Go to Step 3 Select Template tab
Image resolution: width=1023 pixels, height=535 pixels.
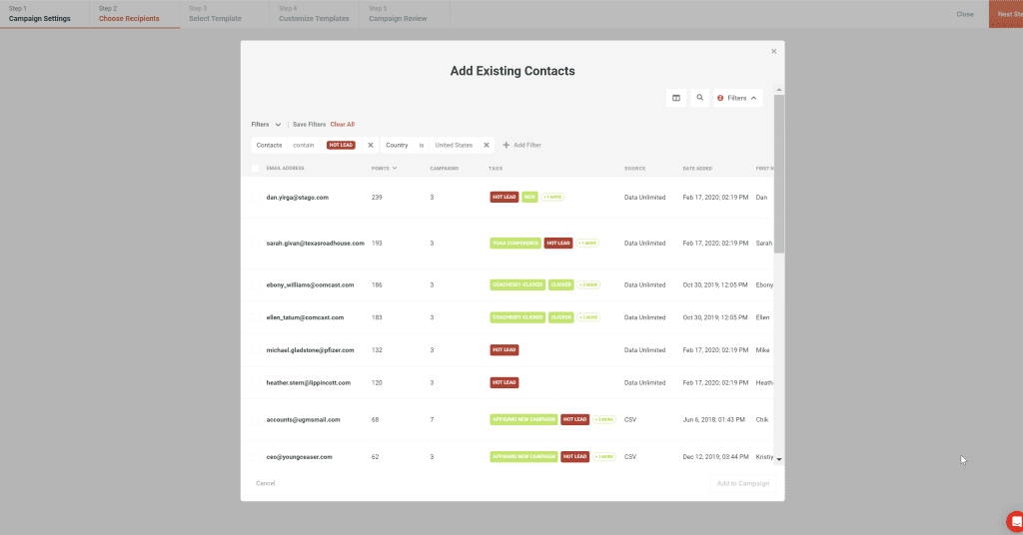click(x=225, y=14)
